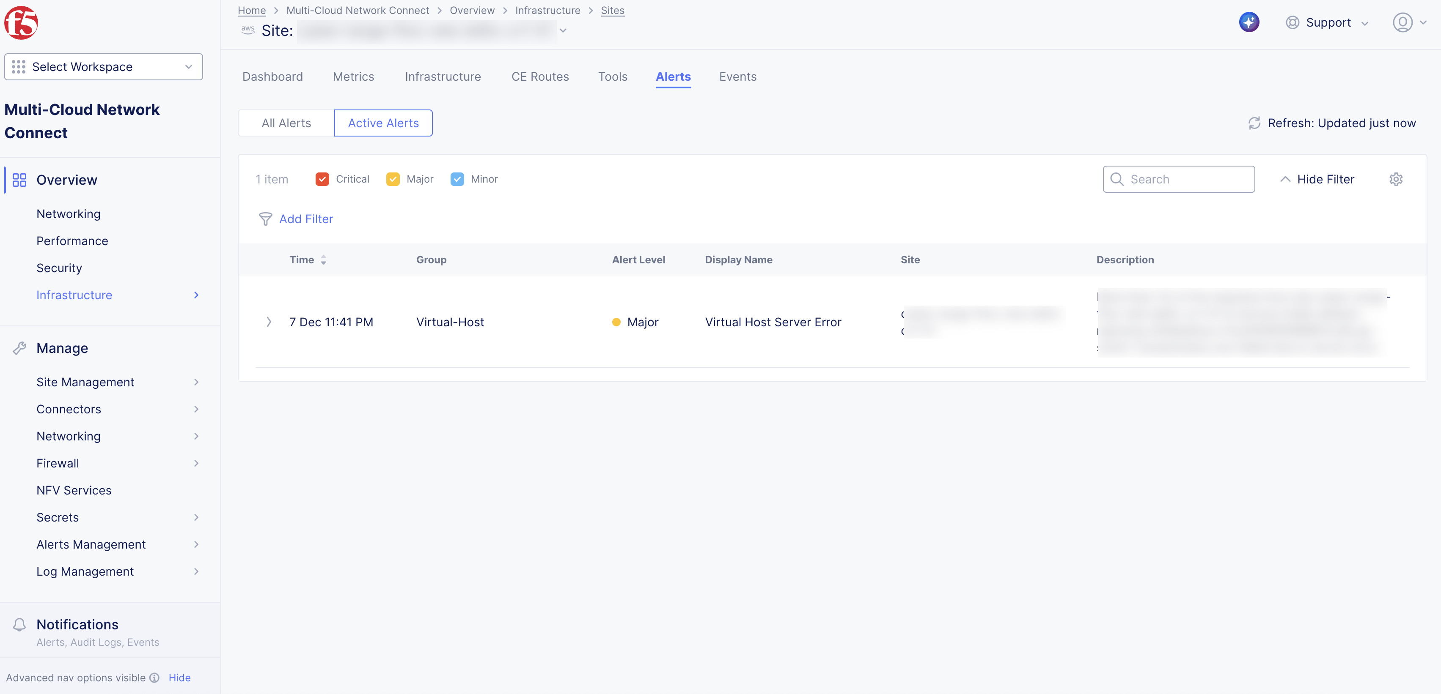Open the Select Workspace dropdown
Screen dimensions: 1441x694
(104, 67)
